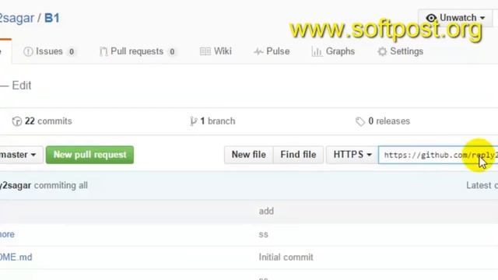This screenshot has width=498, height=280.
Task: Click the branch fork icon
Action: click(x=193, y=121)
